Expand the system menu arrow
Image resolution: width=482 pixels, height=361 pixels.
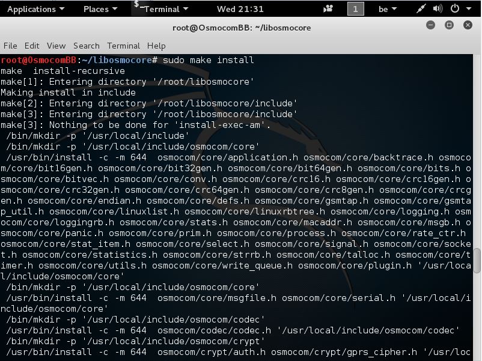coord(469,9)
